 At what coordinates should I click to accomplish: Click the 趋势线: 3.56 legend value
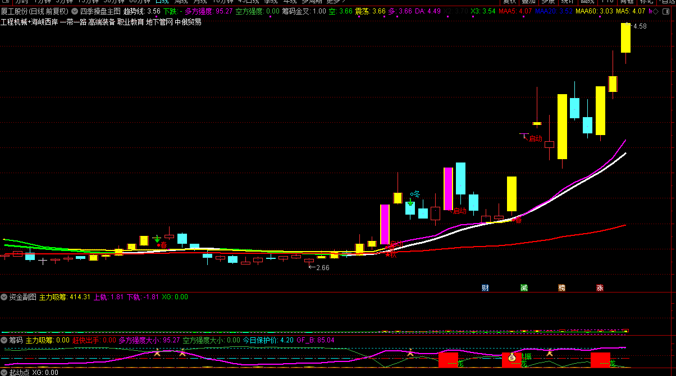click(141, 11)
